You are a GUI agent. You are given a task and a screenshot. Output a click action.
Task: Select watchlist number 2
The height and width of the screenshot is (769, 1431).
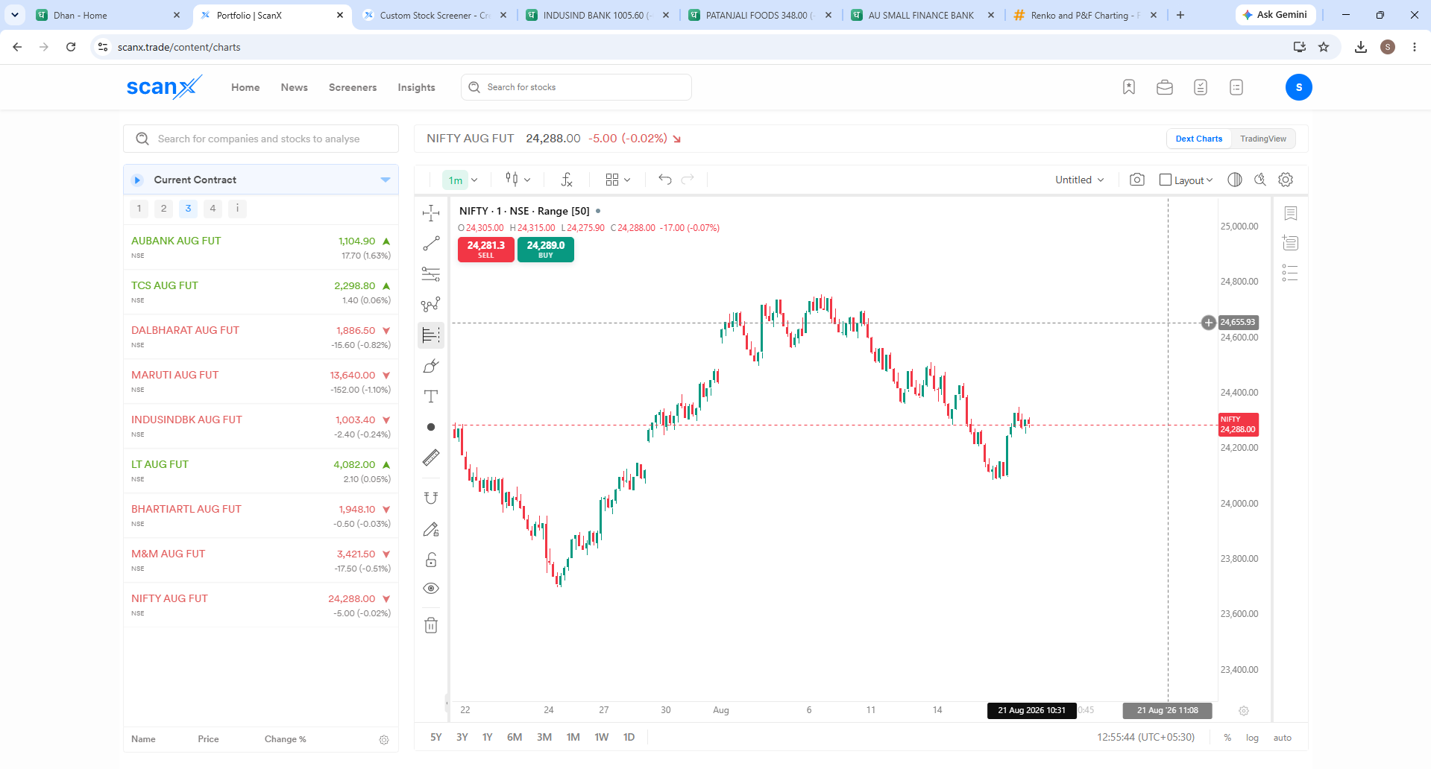163,209
